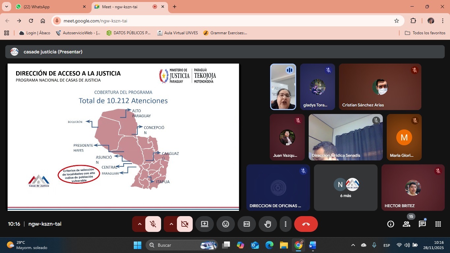This screenshot has width=450, height=253.
Task: Open the meeting chat panel
Action: (422, 224)
